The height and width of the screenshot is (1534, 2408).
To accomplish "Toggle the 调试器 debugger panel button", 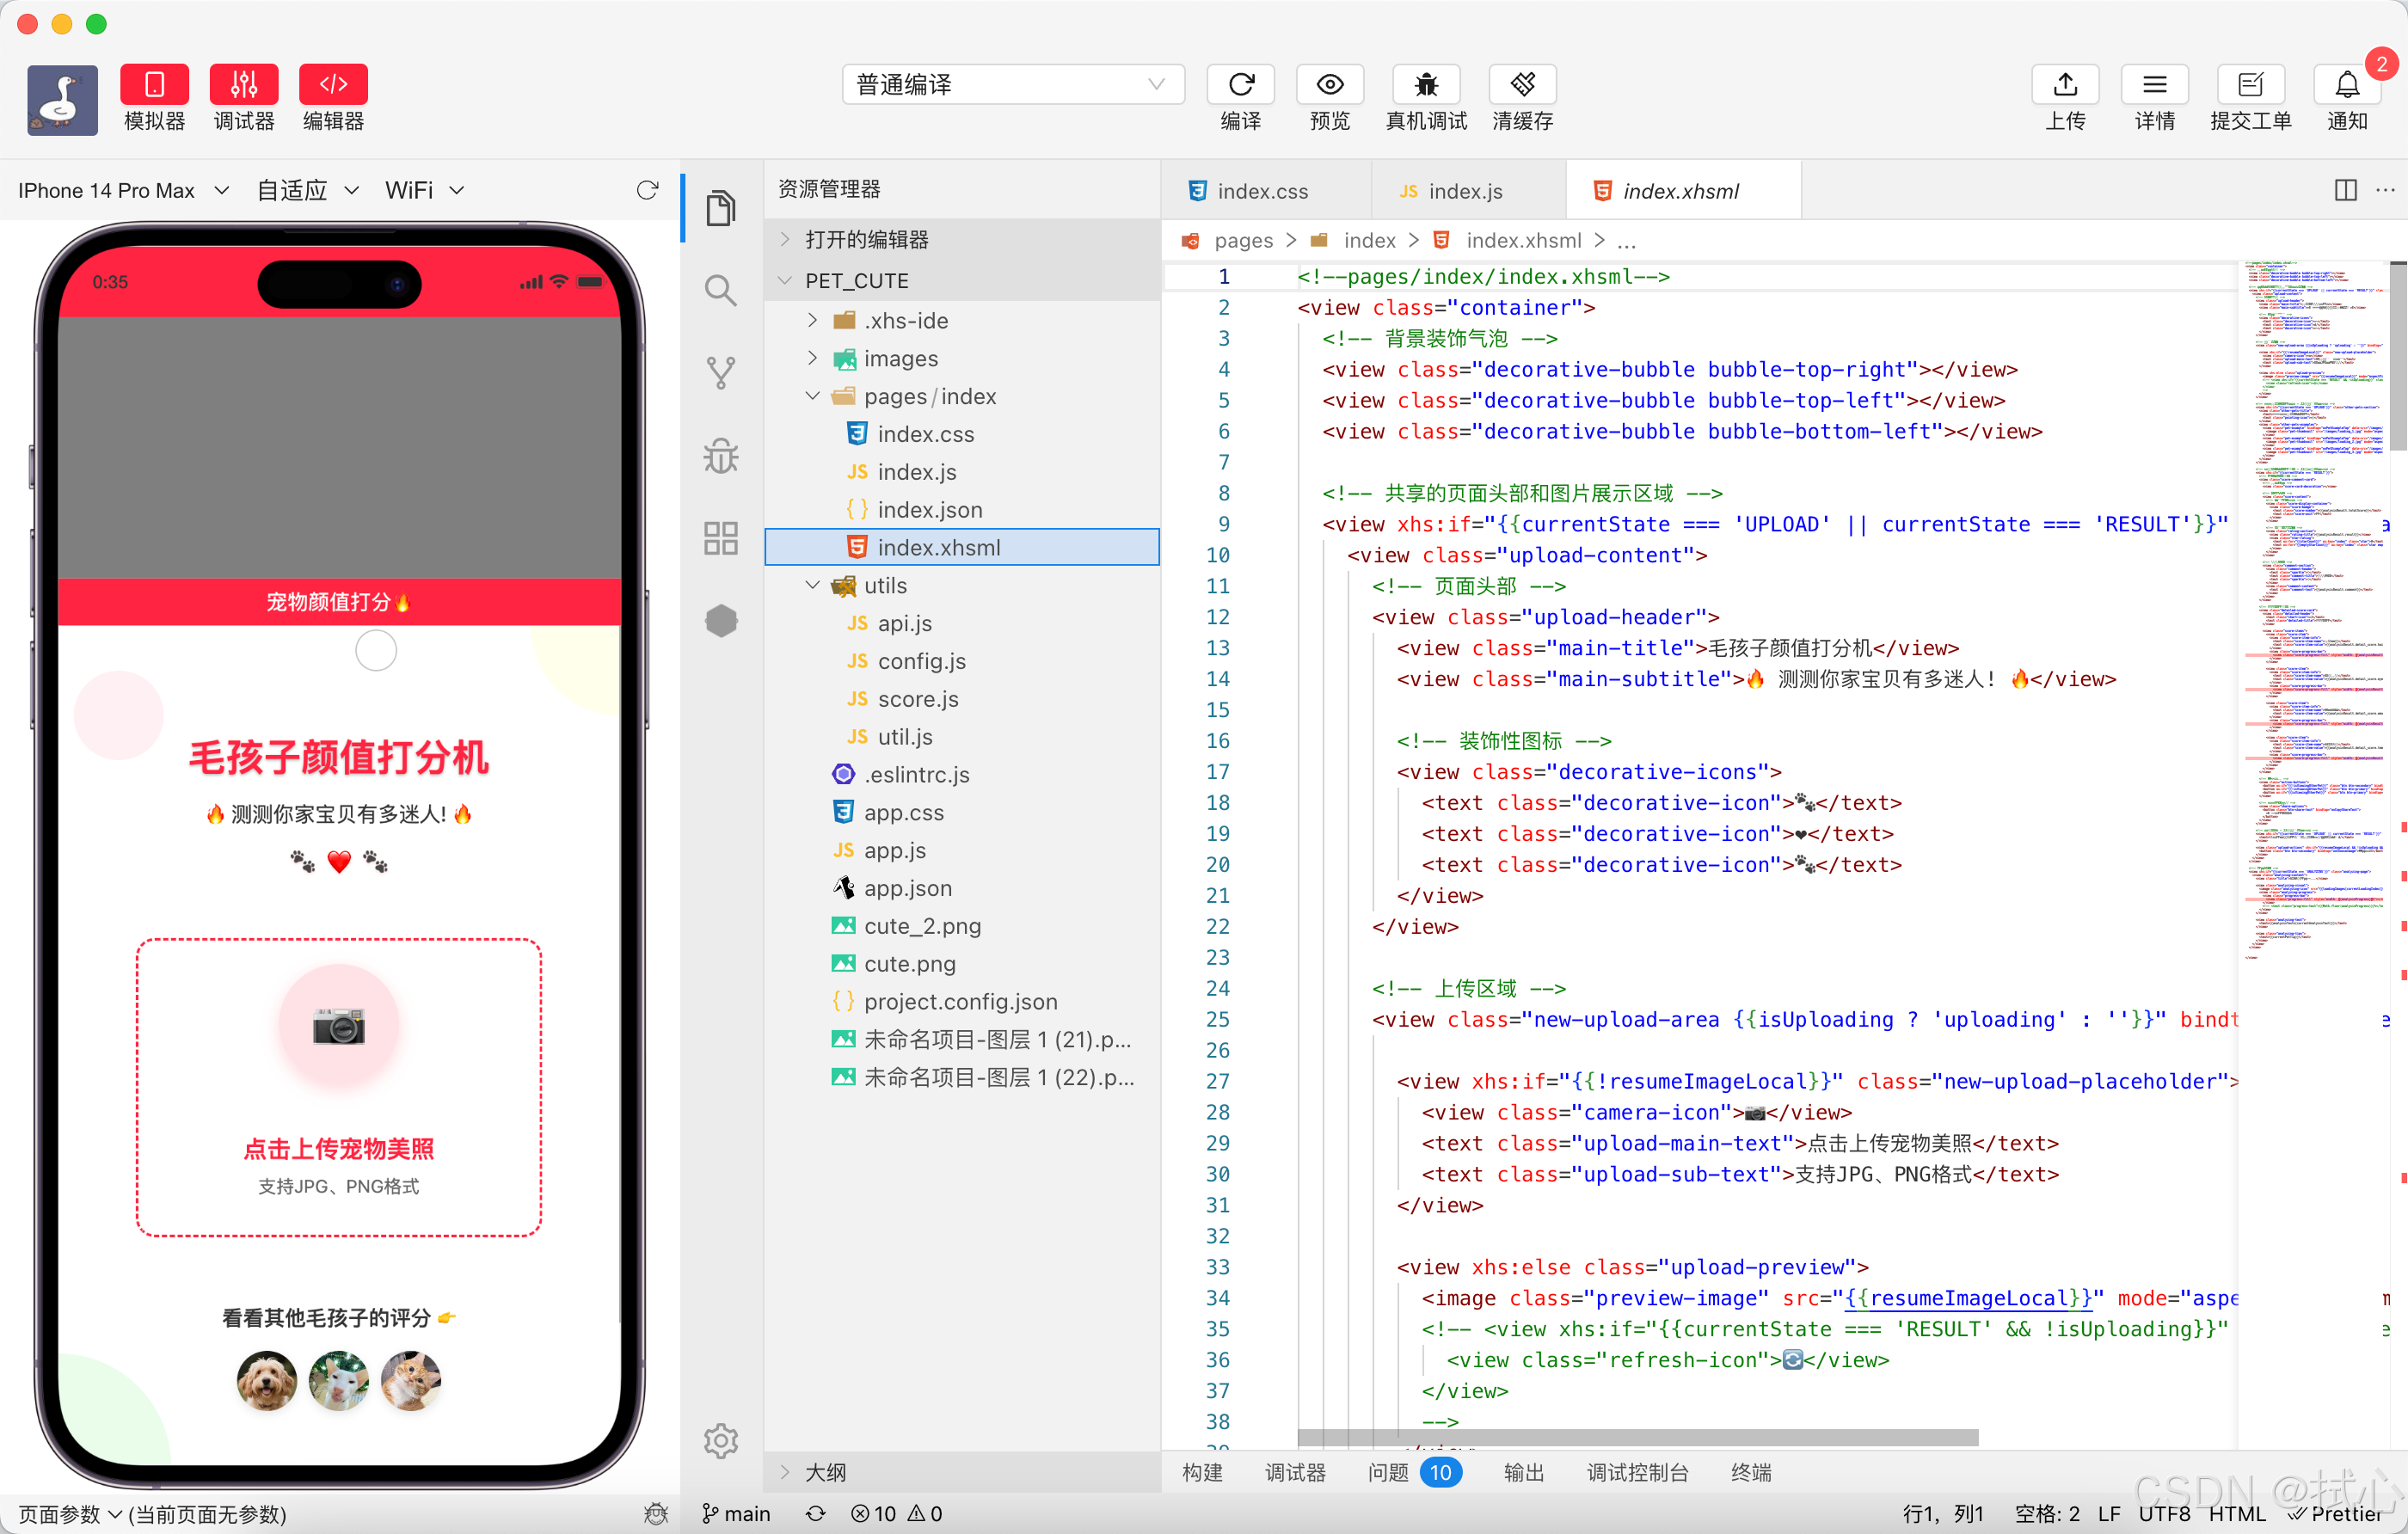I will (243, 85).
